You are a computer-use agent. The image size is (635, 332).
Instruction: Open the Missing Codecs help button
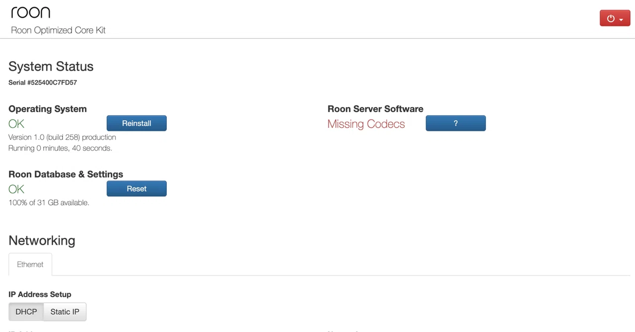pyautogui.click(x=455, y=123)
